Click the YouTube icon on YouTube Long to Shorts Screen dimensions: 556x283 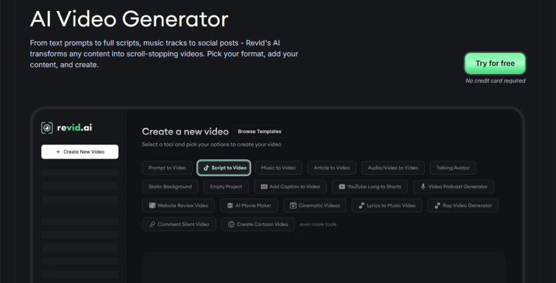coord(342,186)
